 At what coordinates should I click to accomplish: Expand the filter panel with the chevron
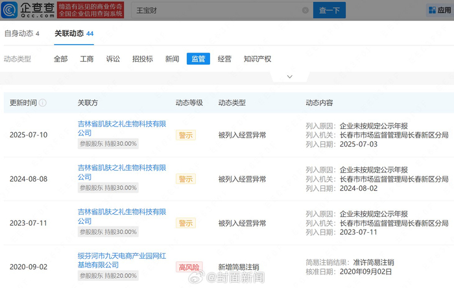click(290, 77)
